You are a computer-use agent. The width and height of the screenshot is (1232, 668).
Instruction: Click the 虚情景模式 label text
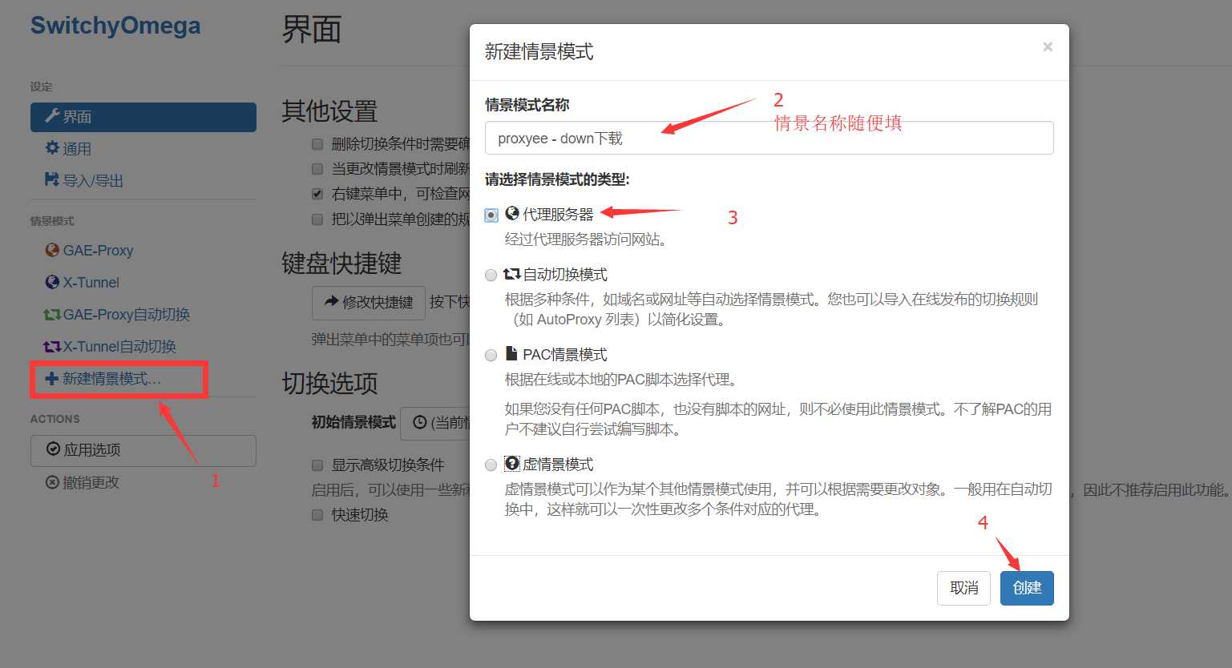[558, 465]
